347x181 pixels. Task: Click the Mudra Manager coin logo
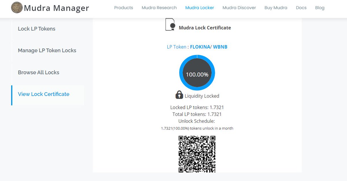tap(17, 7)
